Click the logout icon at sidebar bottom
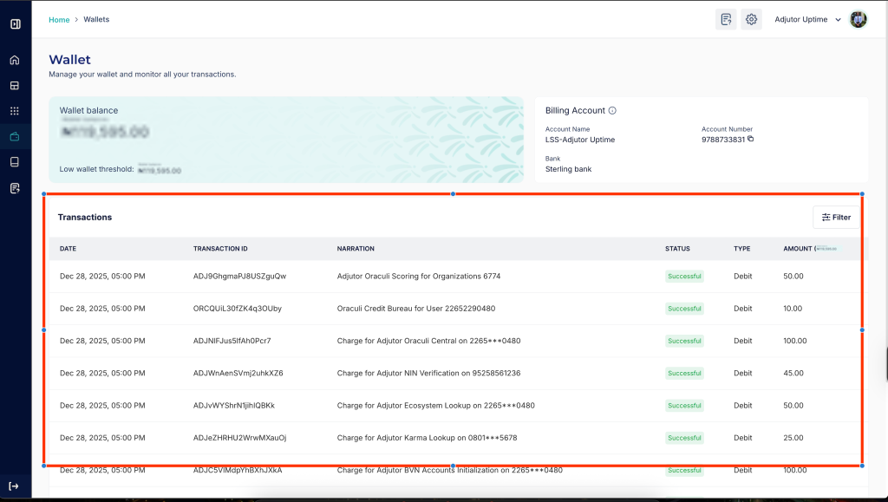888x502 pixels. pyautogui.click(x=15, y=486)
